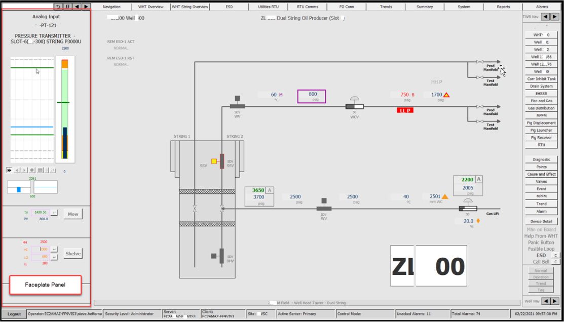Click the trend step-back arrow button

[x=17, y=170]
